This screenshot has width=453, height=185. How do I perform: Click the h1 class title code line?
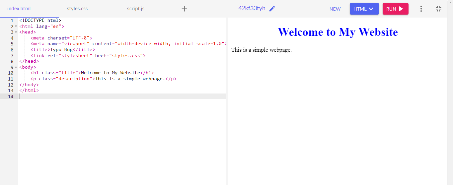(92, 73)
